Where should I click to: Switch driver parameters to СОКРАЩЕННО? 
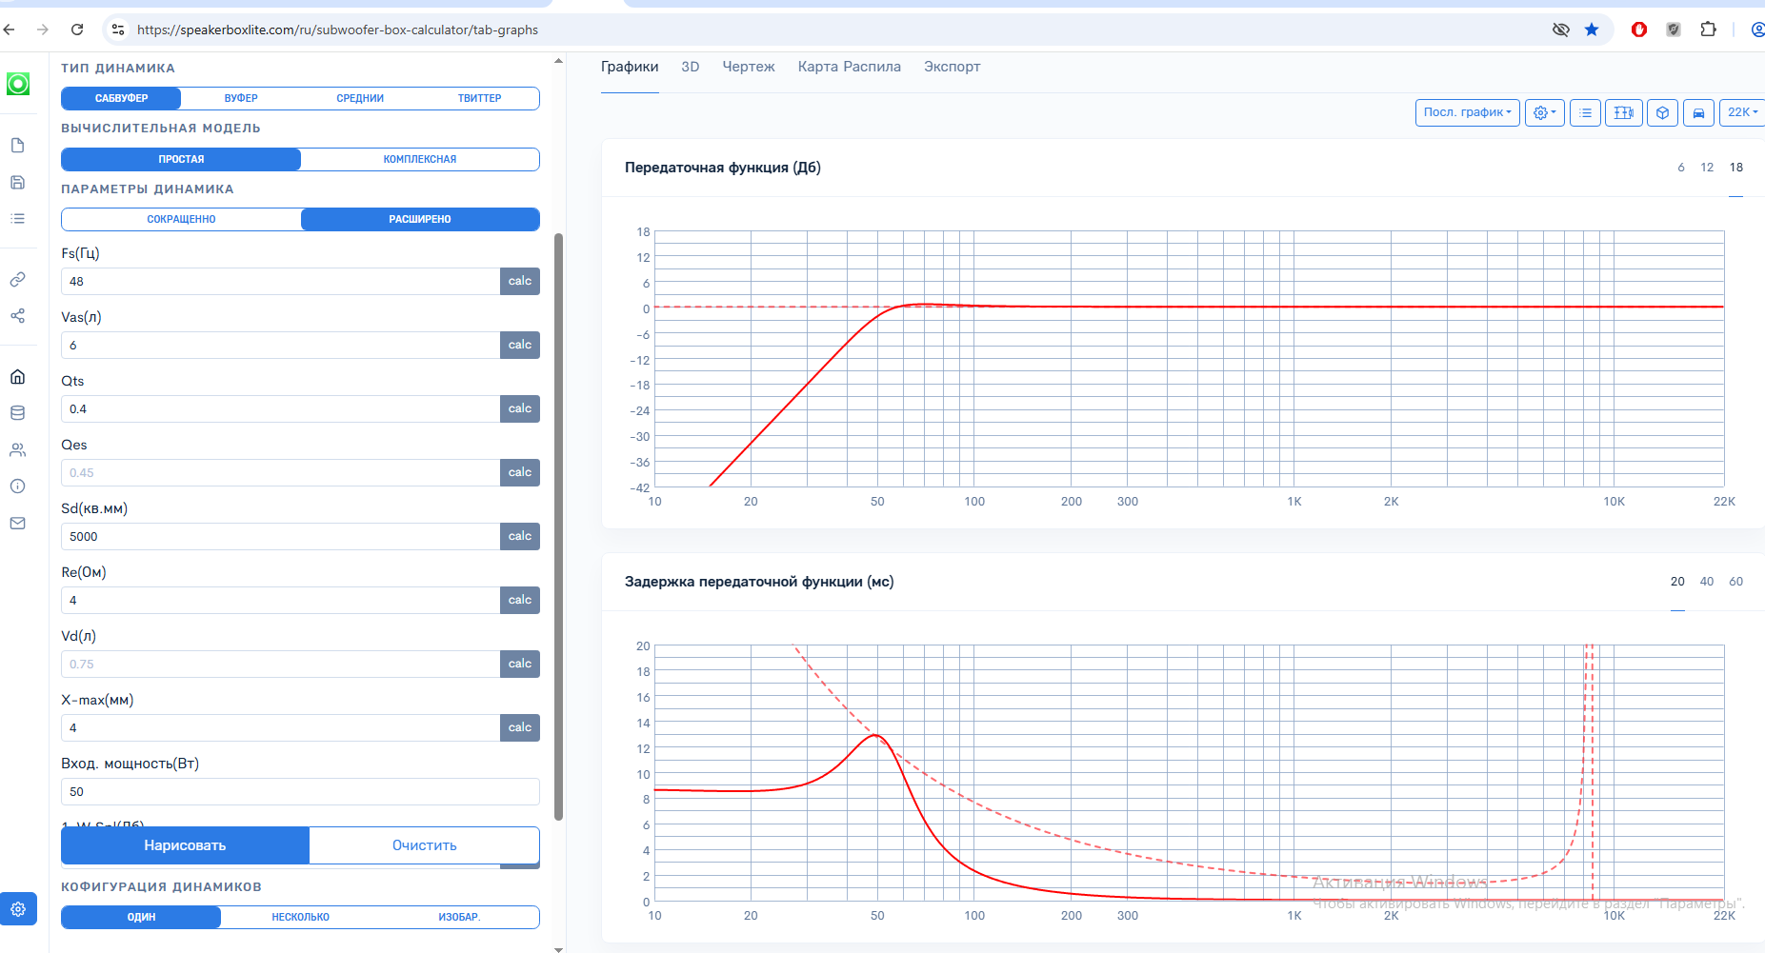tap(181, 219)
